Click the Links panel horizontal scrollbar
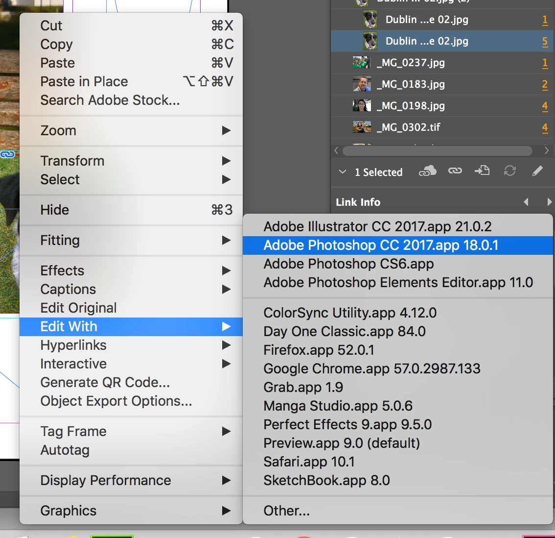This screenshot has width=555, height=538. pyautogui.click(x=438, y=150)
